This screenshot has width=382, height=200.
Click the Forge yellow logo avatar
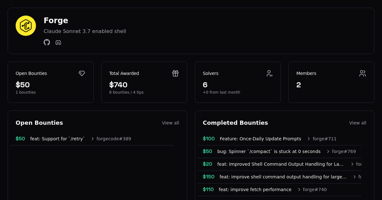pos(26,26)
